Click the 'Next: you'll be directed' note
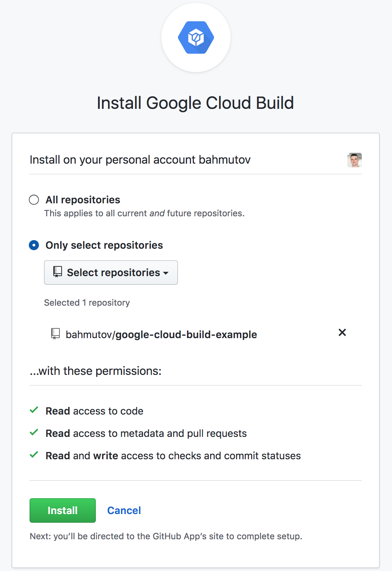Viewport: 392px width, 571px height. [166, 536]
